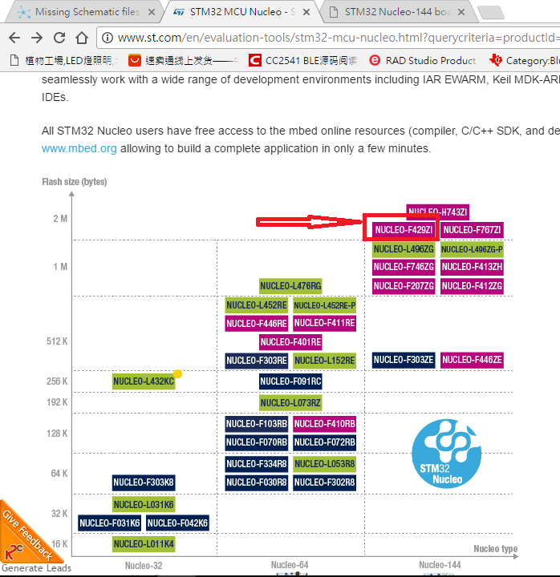Choose the NUCLEO-L476RG board

tap(290, 286)
